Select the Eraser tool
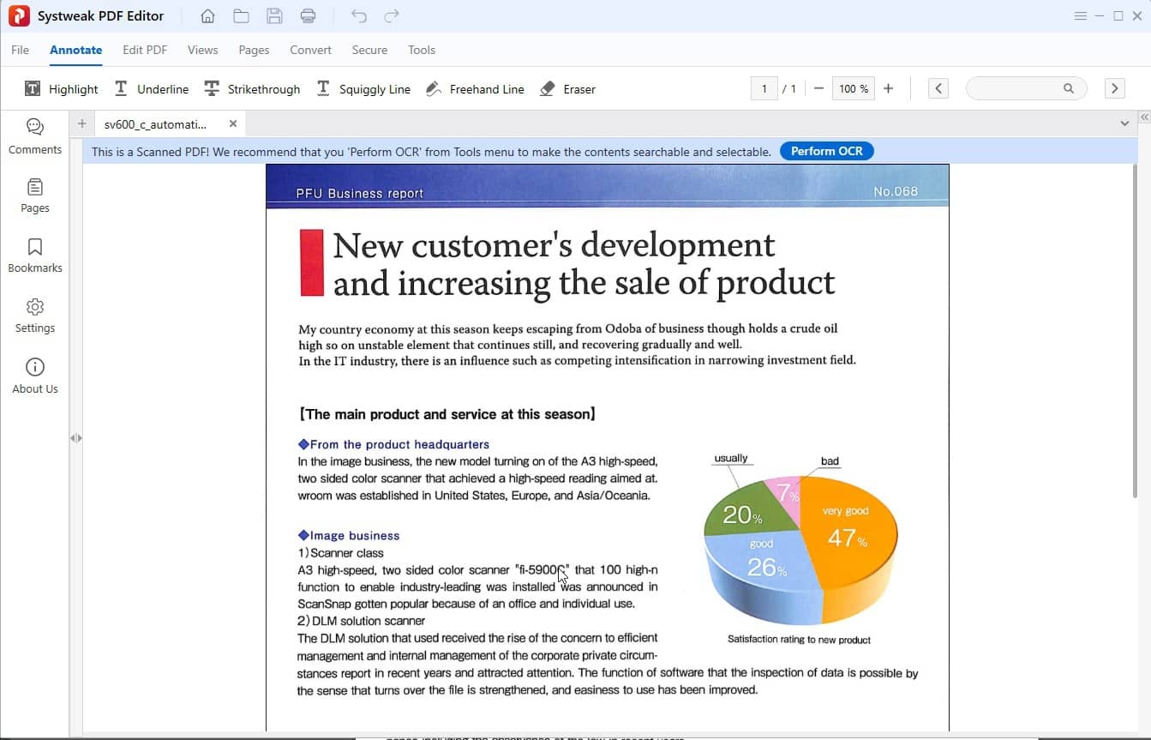1151x740 pixels. tap(567, 89)
